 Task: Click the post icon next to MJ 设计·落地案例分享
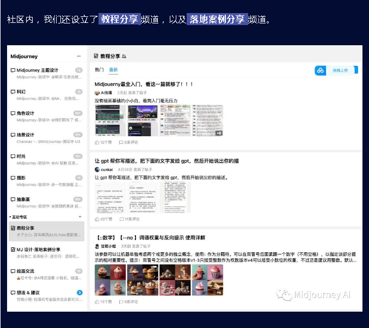coord(13,250)
